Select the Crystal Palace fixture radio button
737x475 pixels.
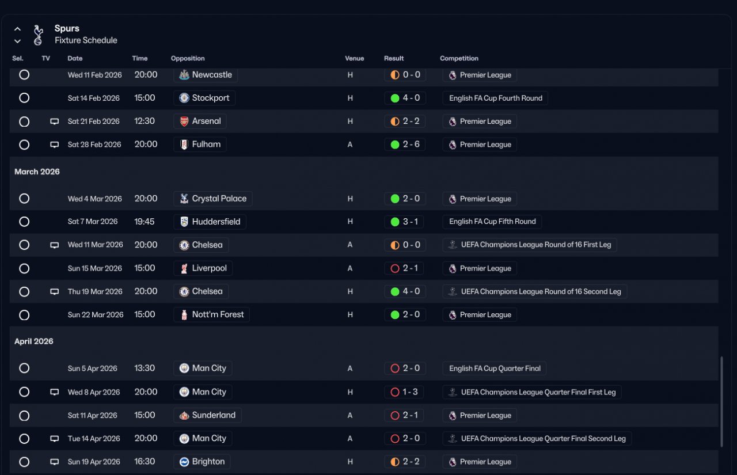point(24,199)
